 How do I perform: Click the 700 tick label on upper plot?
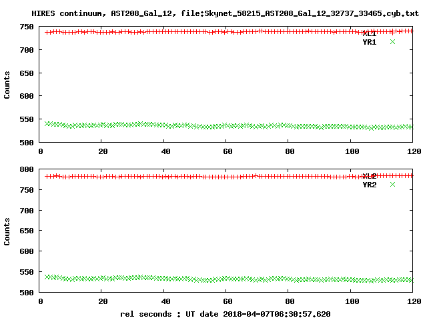coord(27,50)
